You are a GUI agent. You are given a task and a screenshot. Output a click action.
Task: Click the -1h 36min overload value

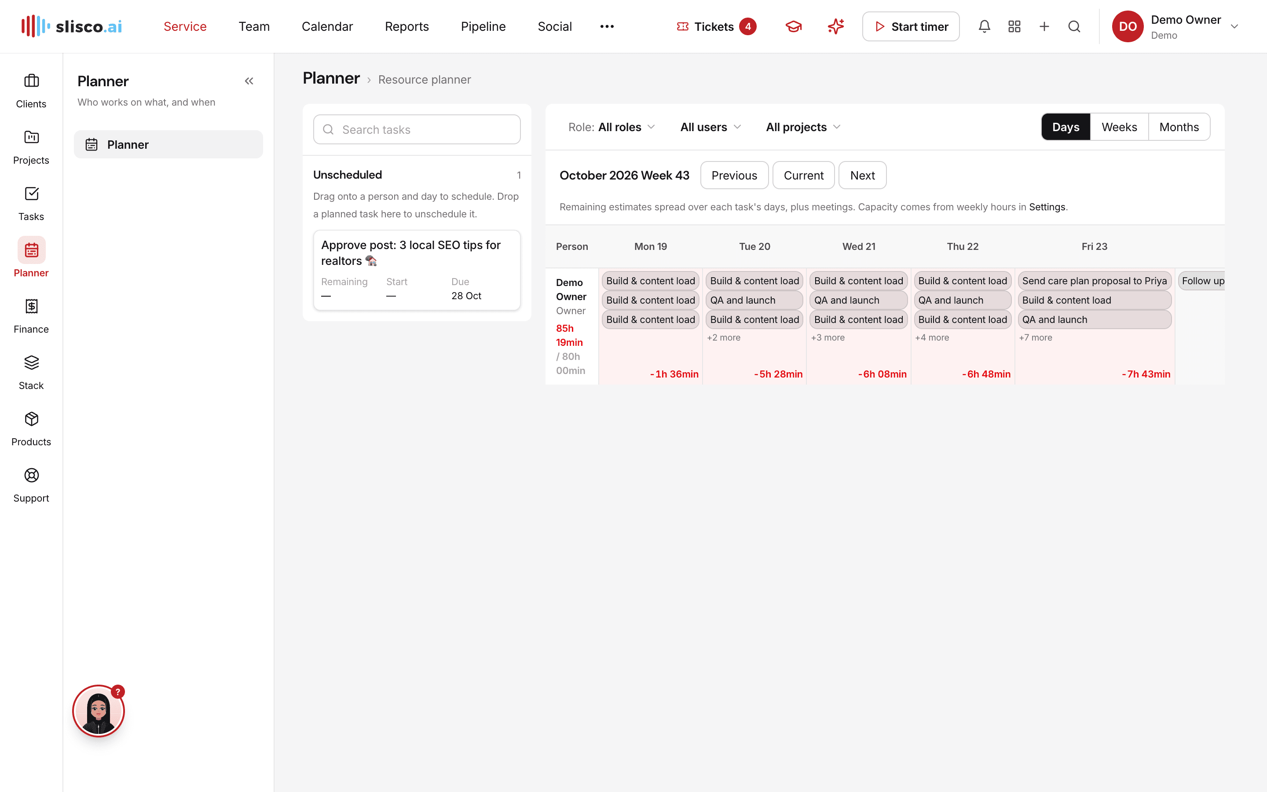tap(674, 374)
